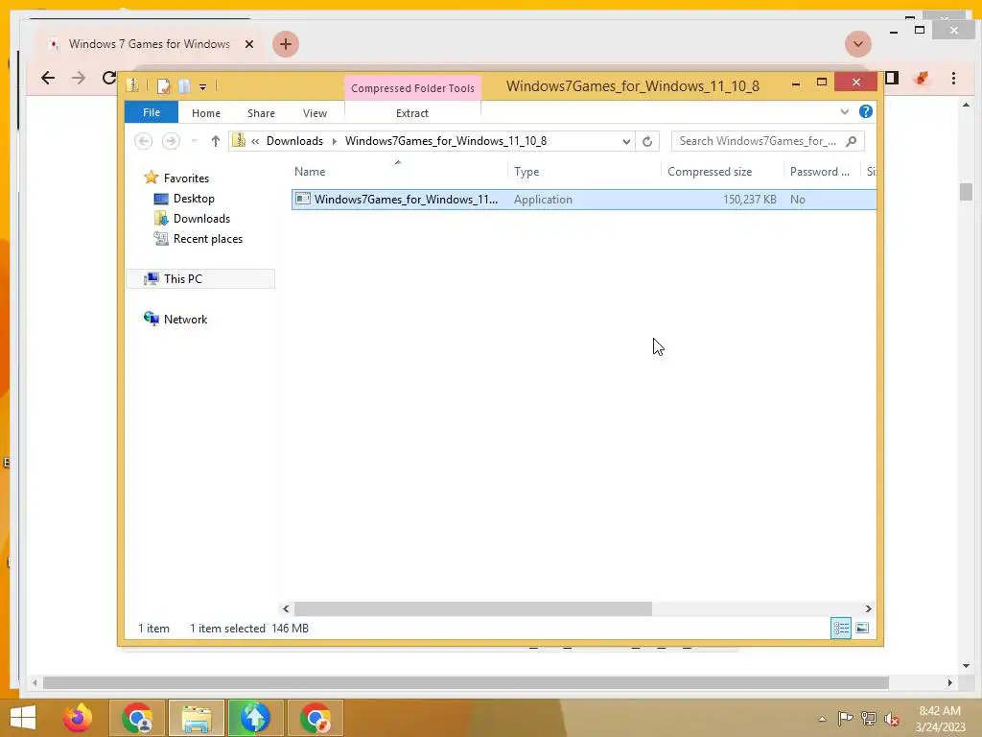Open Customize Quick Access Toolbar dropdown
The image size is (982, 737).
203,87
